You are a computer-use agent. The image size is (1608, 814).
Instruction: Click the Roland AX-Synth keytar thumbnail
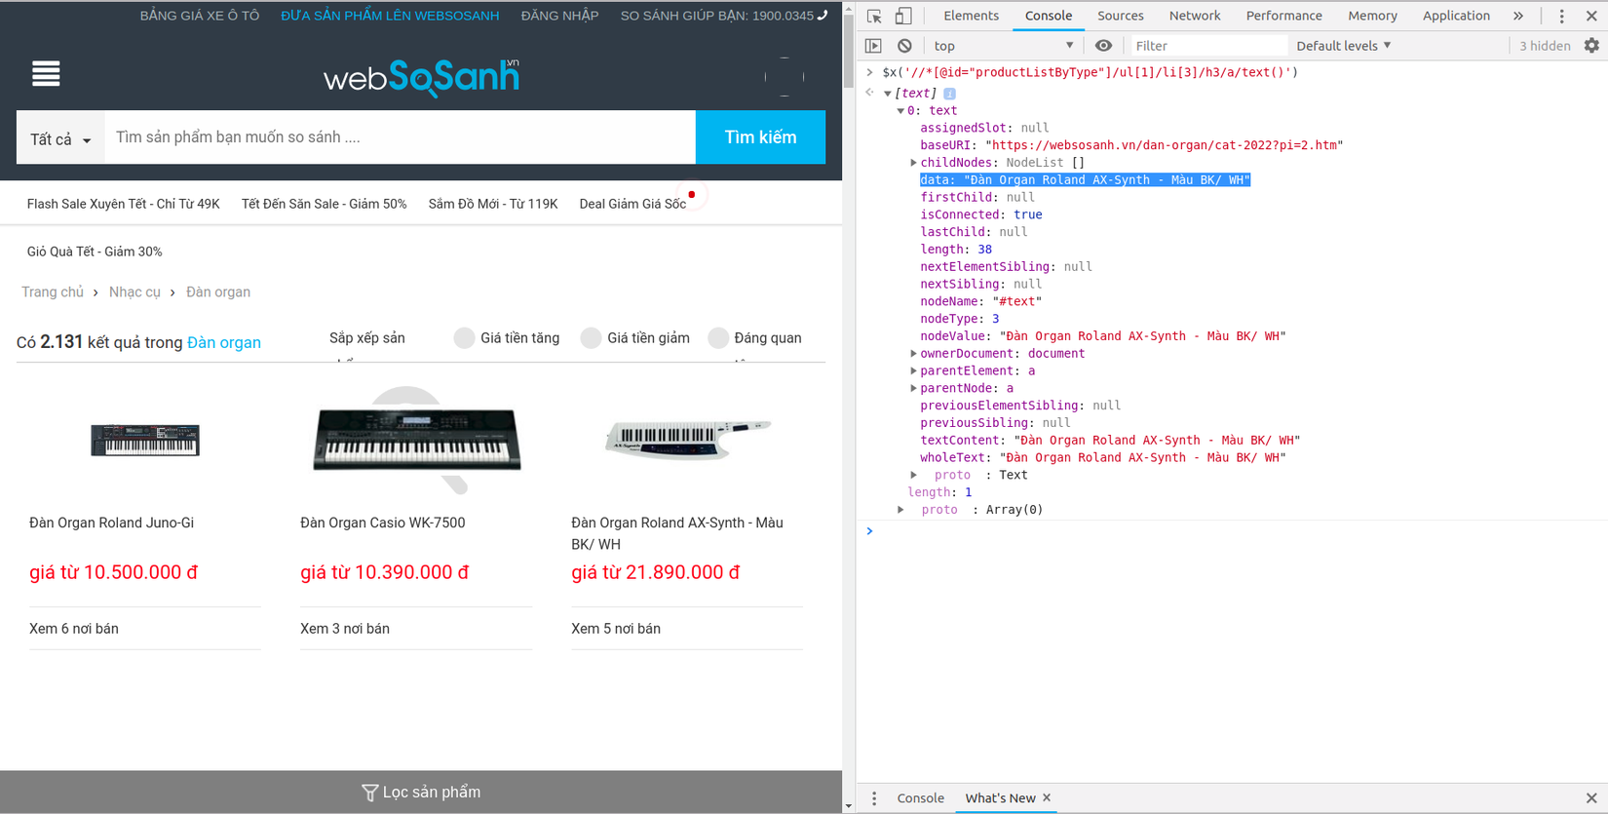click(x=687, y=440)
